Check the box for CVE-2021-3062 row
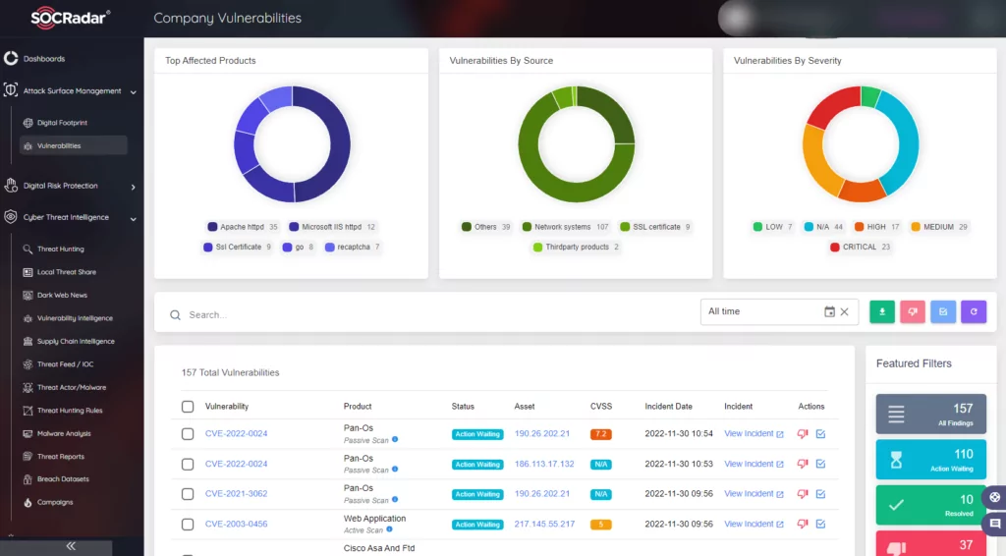1006x556 pixels. point(188,494)
